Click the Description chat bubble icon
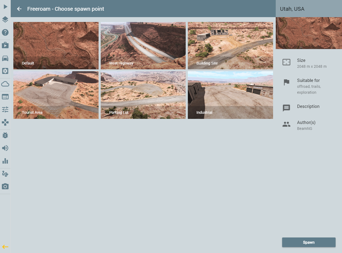This screenshot has height=253, width=342. (286, 108)
